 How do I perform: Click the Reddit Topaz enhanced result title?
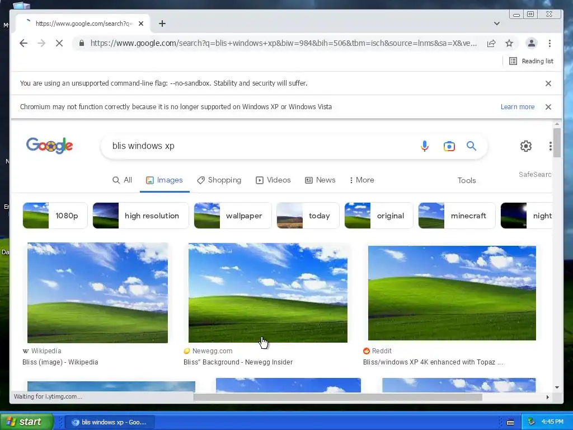[433, 362]
